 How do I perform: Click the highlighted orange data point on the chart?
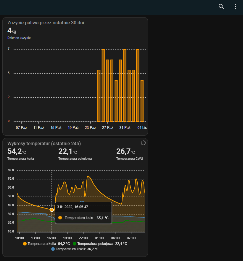[x=52, y=210]
